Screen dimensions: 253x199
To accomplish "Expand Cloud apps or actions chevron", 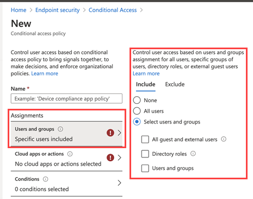I will 120,157.
